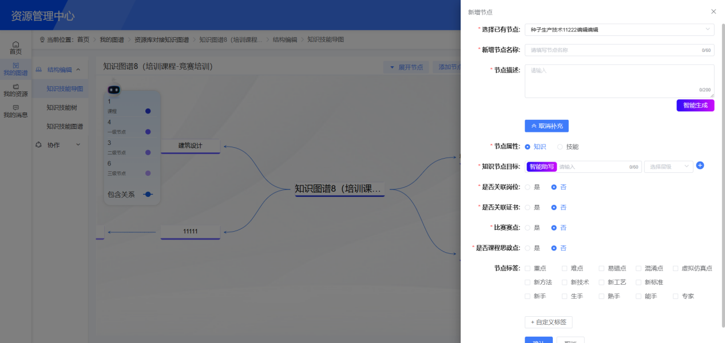Select 我的图谱 in the sidebar
The height and width of the screenshot is (343, 725).
coord(16,70)
